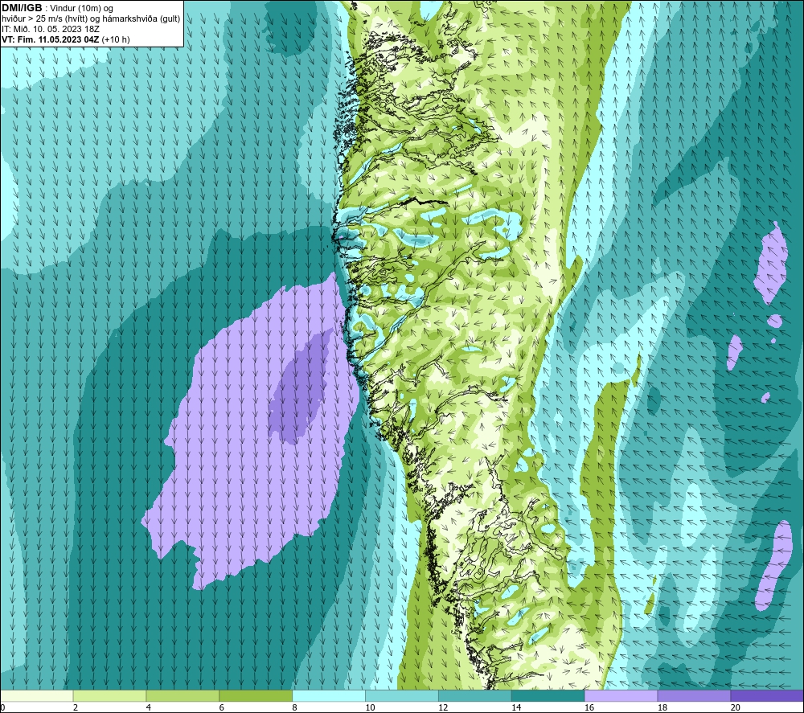This screenshot has height=713, width=804.
Task: Click the DMI/IGB title text
Action: pos(22,8)
